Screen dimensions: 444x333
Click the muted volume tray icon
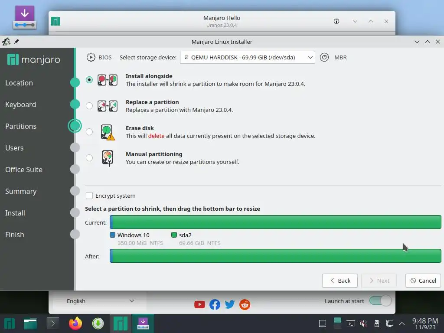[364, 323]
